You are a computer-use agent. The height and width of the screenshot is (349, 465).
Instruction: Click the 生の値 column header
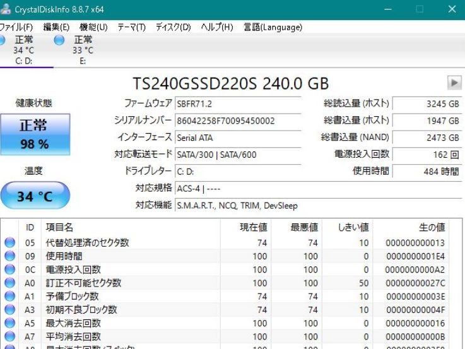432,227
